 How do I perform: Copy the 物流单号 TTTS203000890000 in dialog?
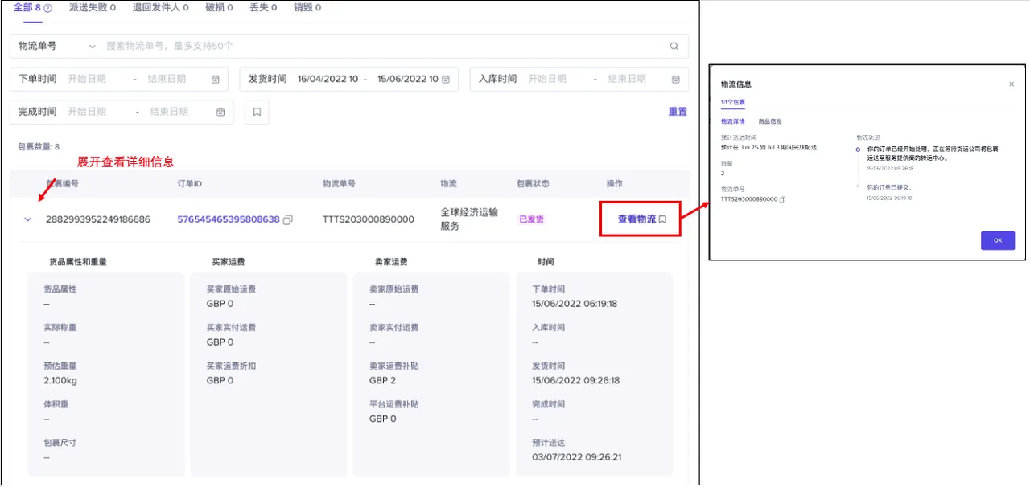click(782, 200)
